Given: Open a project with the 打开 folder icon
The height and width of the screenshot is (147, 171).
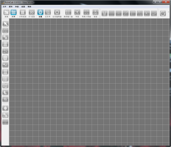Looking at the screenshot, I should pyautogui.click(x=13, y=12).
